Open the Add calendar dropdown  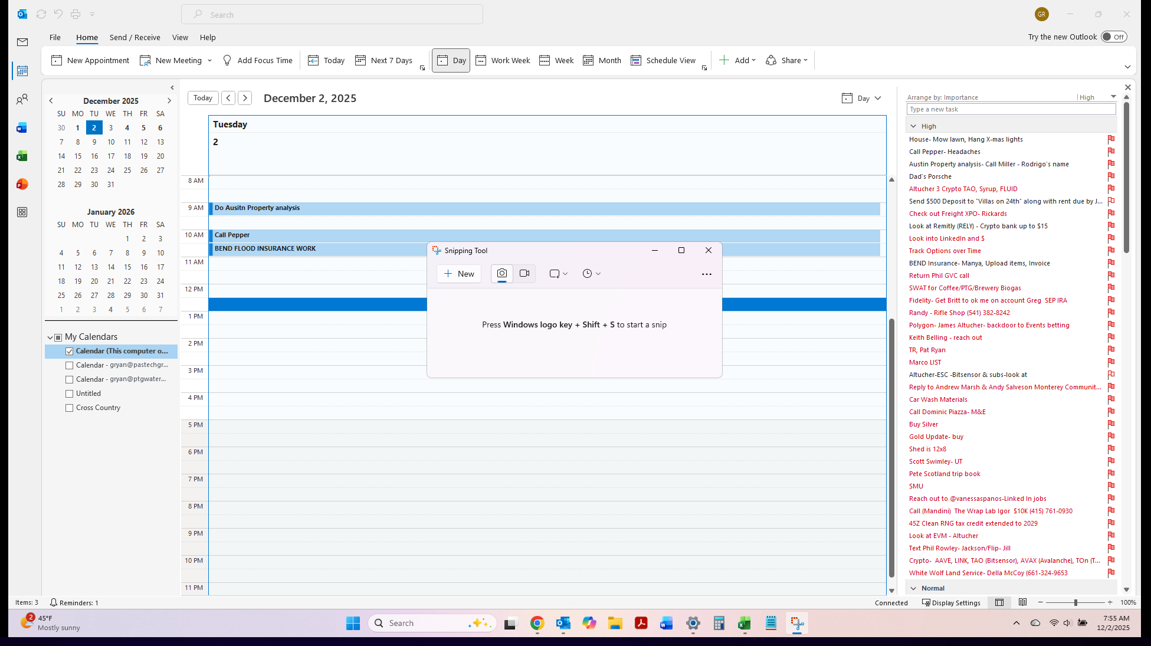pyautogui.click(x=737, y=60)
